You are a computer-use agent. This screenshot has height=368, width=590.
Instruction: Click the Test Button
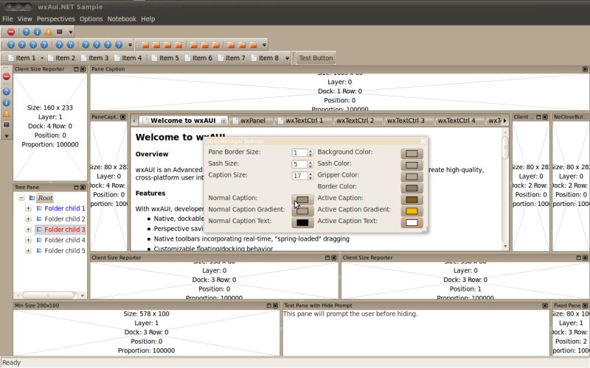(x=316, y=58)
